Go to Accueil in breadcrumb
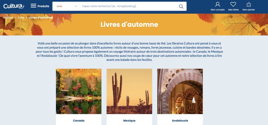This screenshot has width=268, height=125. click(8, 17)
